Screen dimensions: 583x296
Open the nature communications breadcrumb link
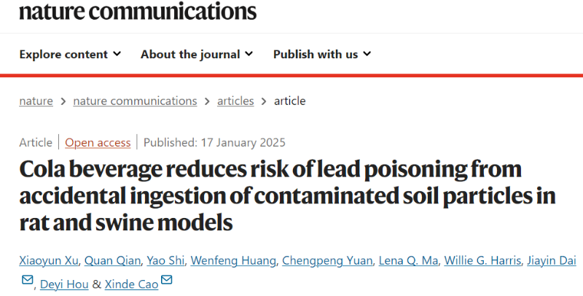[x=135, y=101]
